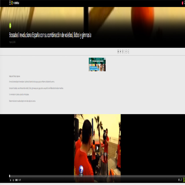Play the video with the center play button
The width and height of the screenshot is (185, 185).
point(97,148)
